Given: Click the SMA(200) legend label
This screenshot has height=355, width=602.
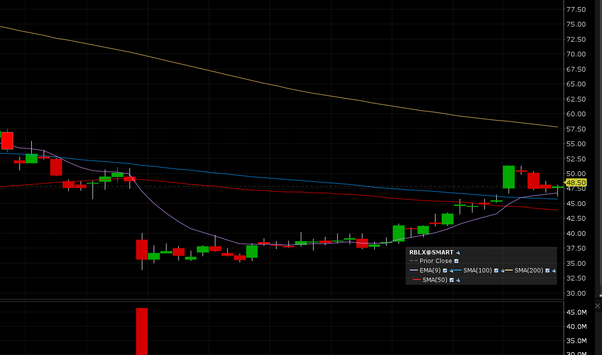Looking at the screenshot, I should 529,271.
